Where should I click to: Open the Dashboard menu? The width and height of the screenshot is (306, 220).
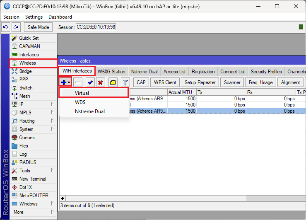60,17
